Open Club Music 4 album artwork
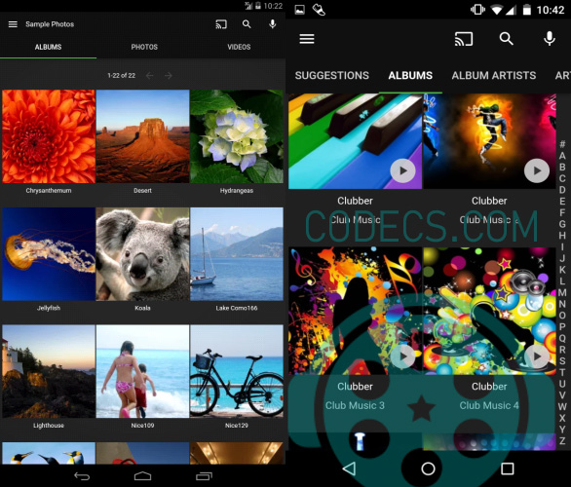The width and height of the screenshot is (571, 487). 489,311
